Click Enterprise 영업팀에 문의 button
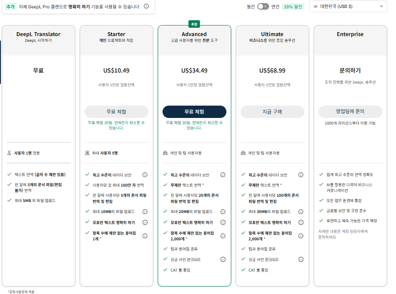This screenshot has height=294, width=396. (350, 112)
